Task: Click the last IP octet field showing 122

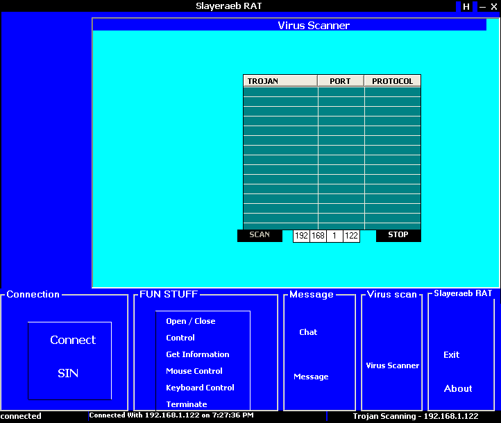Action: [x=352, y=236]
